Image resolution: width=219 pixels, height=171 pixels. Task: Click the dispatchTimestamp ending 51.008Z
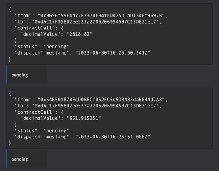113,137
